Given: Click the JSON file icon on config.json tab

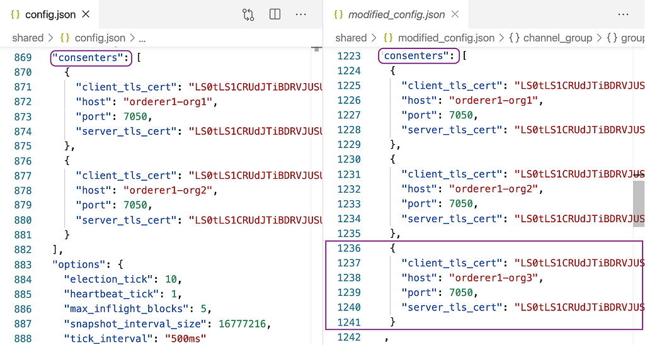Looking at the screenshot, I should (x=15, y=14).
